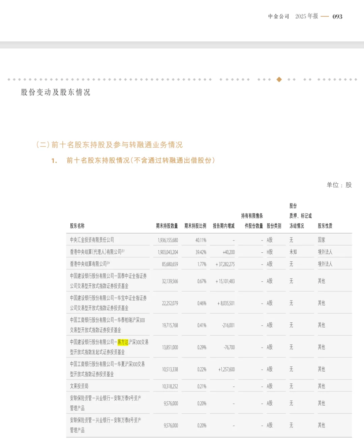
Task: Click the percentage 0.22%
Action: pos(202,370)
